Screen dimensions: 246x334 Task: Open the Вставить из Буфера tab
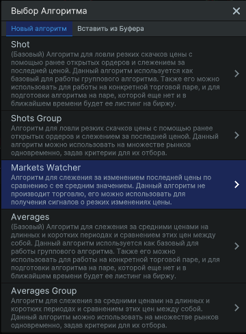point(111,29)
